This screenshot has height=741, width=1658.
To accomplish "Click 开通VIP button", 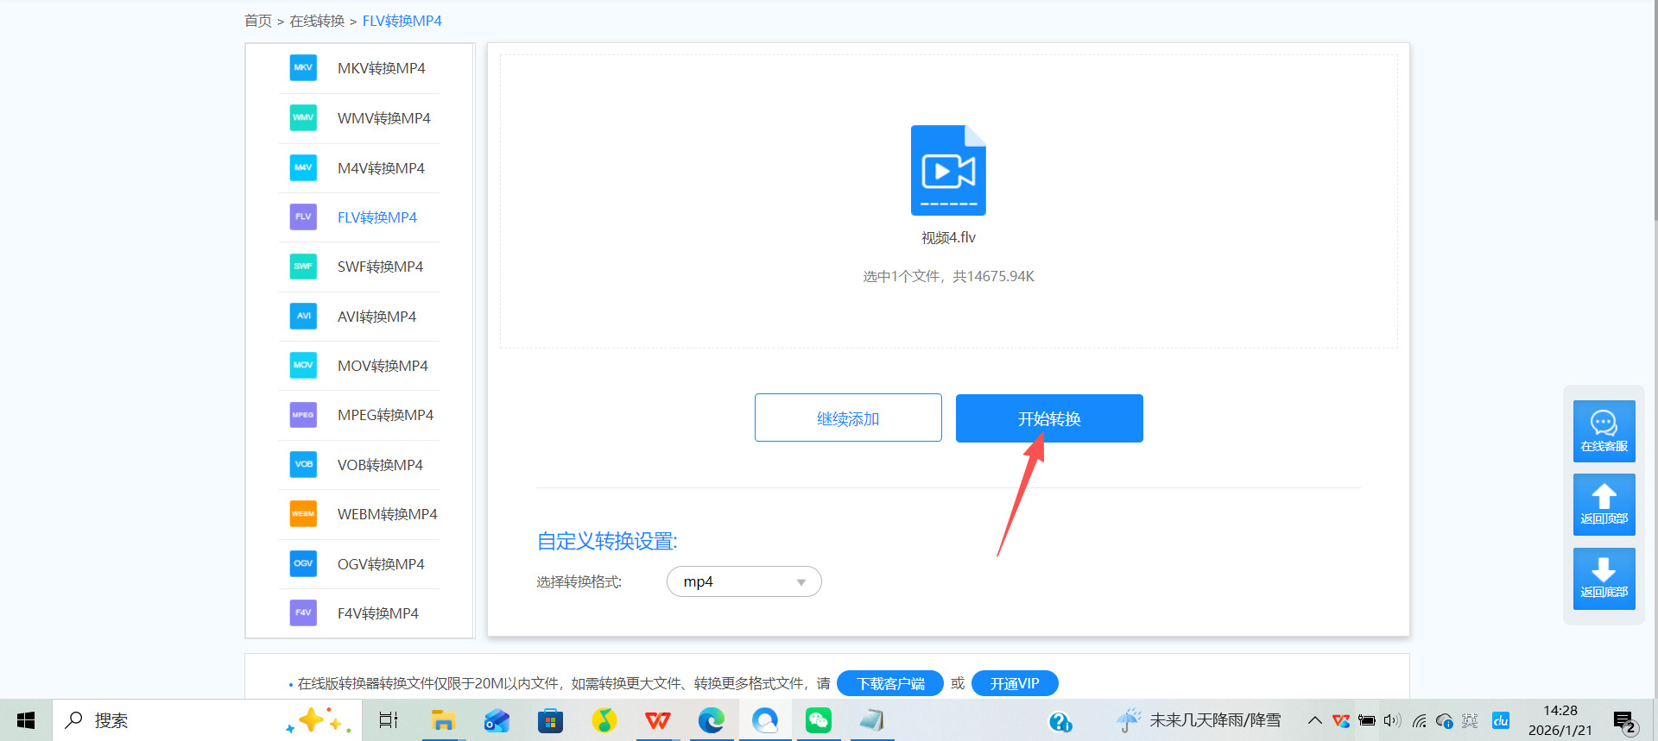I will pyautogui.click(x=1015, y=683).
